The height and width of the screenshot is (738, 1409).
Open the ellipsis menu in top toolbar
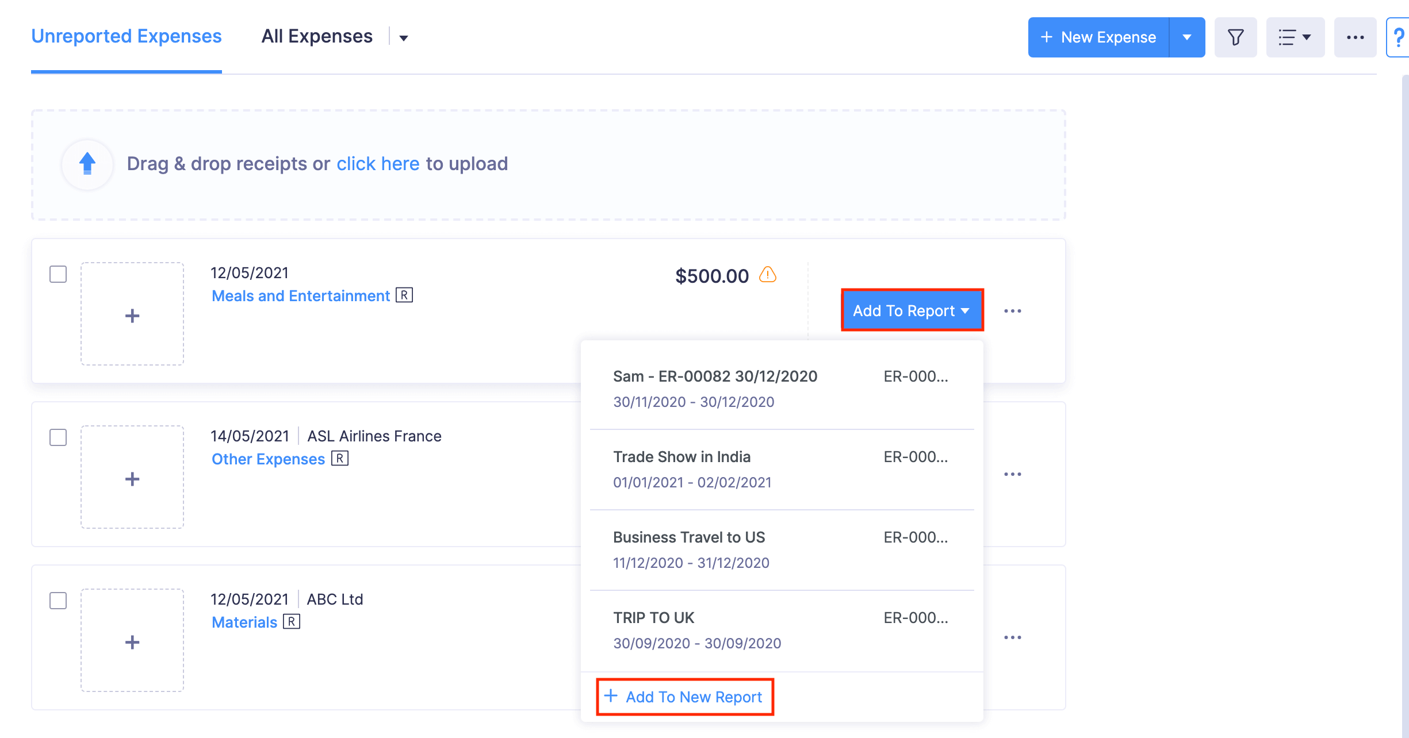tap(1355, 37)
